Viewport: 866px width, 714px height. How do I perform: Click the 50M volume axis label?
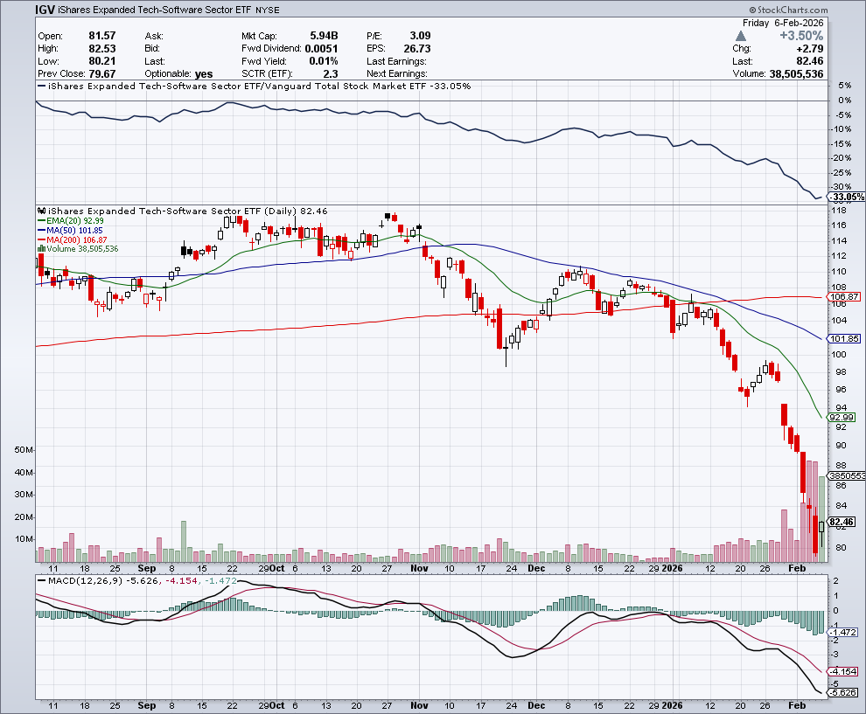point(24,450)
